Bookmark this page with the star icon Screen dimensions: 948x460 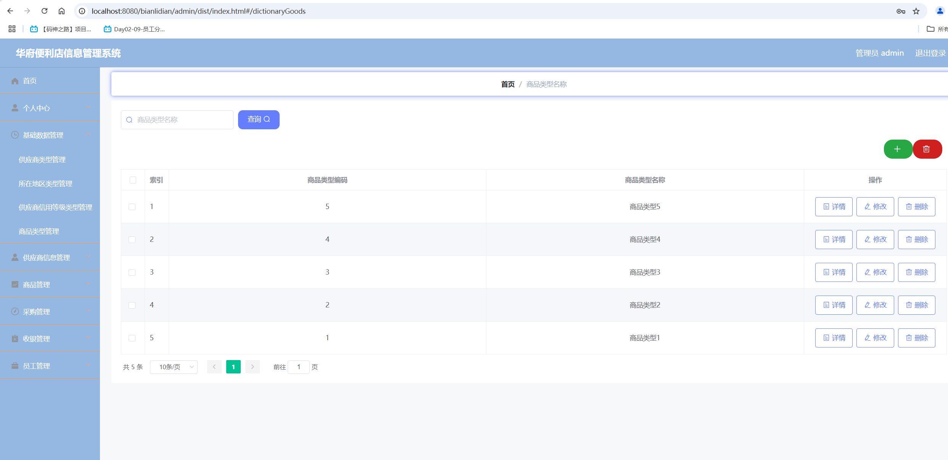point(916,11)
